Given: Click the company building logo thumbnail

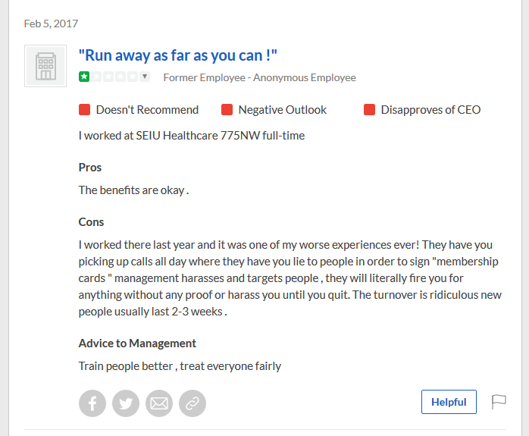Looking at the screenshot, I should [45, 66].
